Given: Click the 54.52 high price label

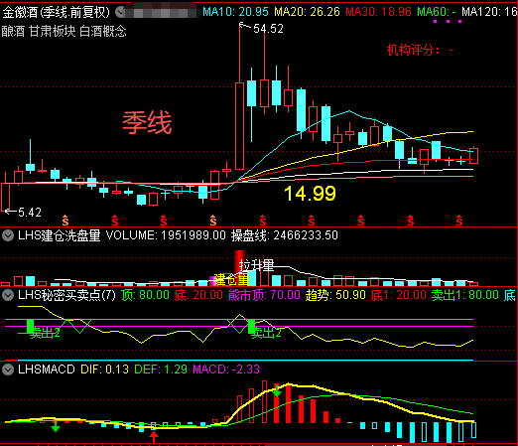Looking at the screenshot, I should (x=268, y=29).
